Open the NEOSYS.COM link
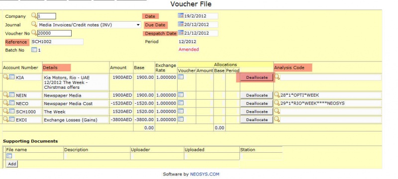Screen dimensions: 398x179 (x=204, y=174)
